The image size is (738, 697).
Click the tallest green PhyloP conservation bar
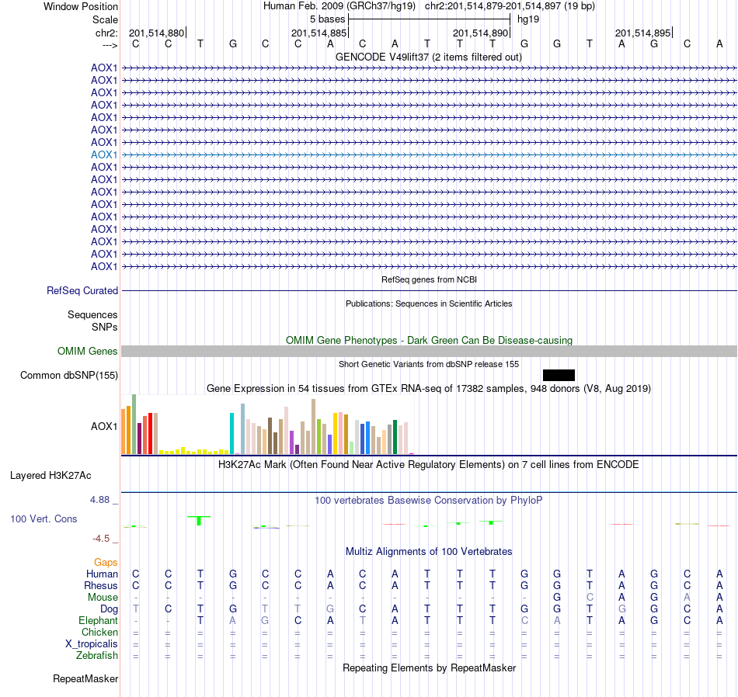(x=199, y=521)
